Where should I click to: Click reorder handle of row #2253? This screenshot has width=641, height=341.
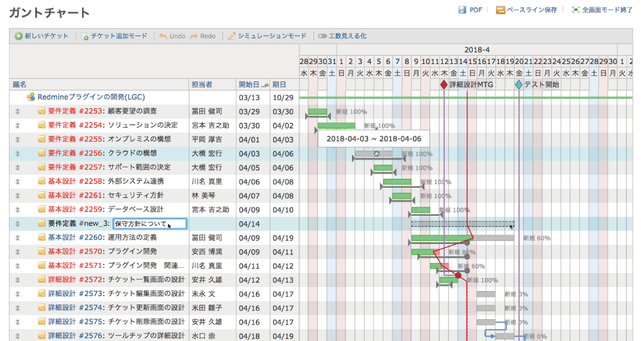17,112
